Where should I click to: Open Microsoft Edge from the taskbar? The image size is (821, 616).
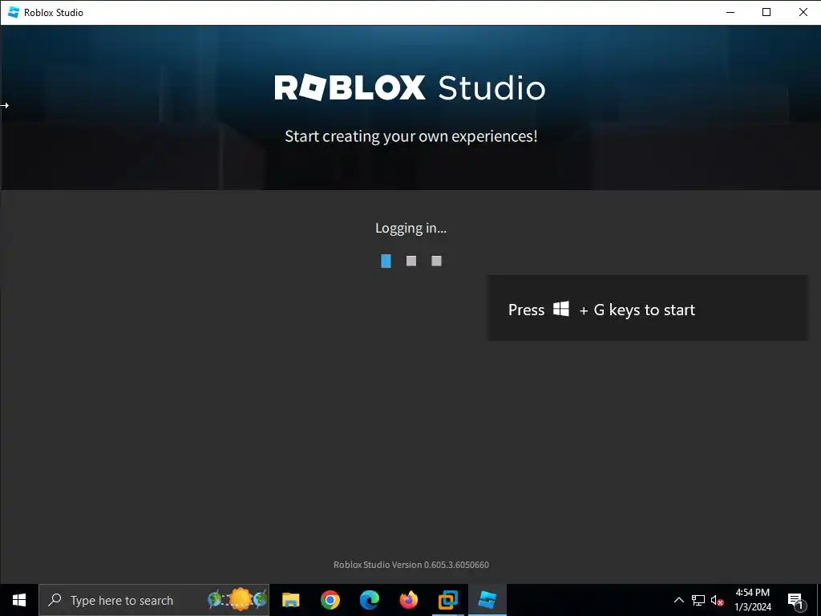point(369,600)
